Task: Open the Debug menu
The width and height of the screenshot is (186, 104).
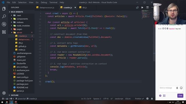Action: [44, 2]
